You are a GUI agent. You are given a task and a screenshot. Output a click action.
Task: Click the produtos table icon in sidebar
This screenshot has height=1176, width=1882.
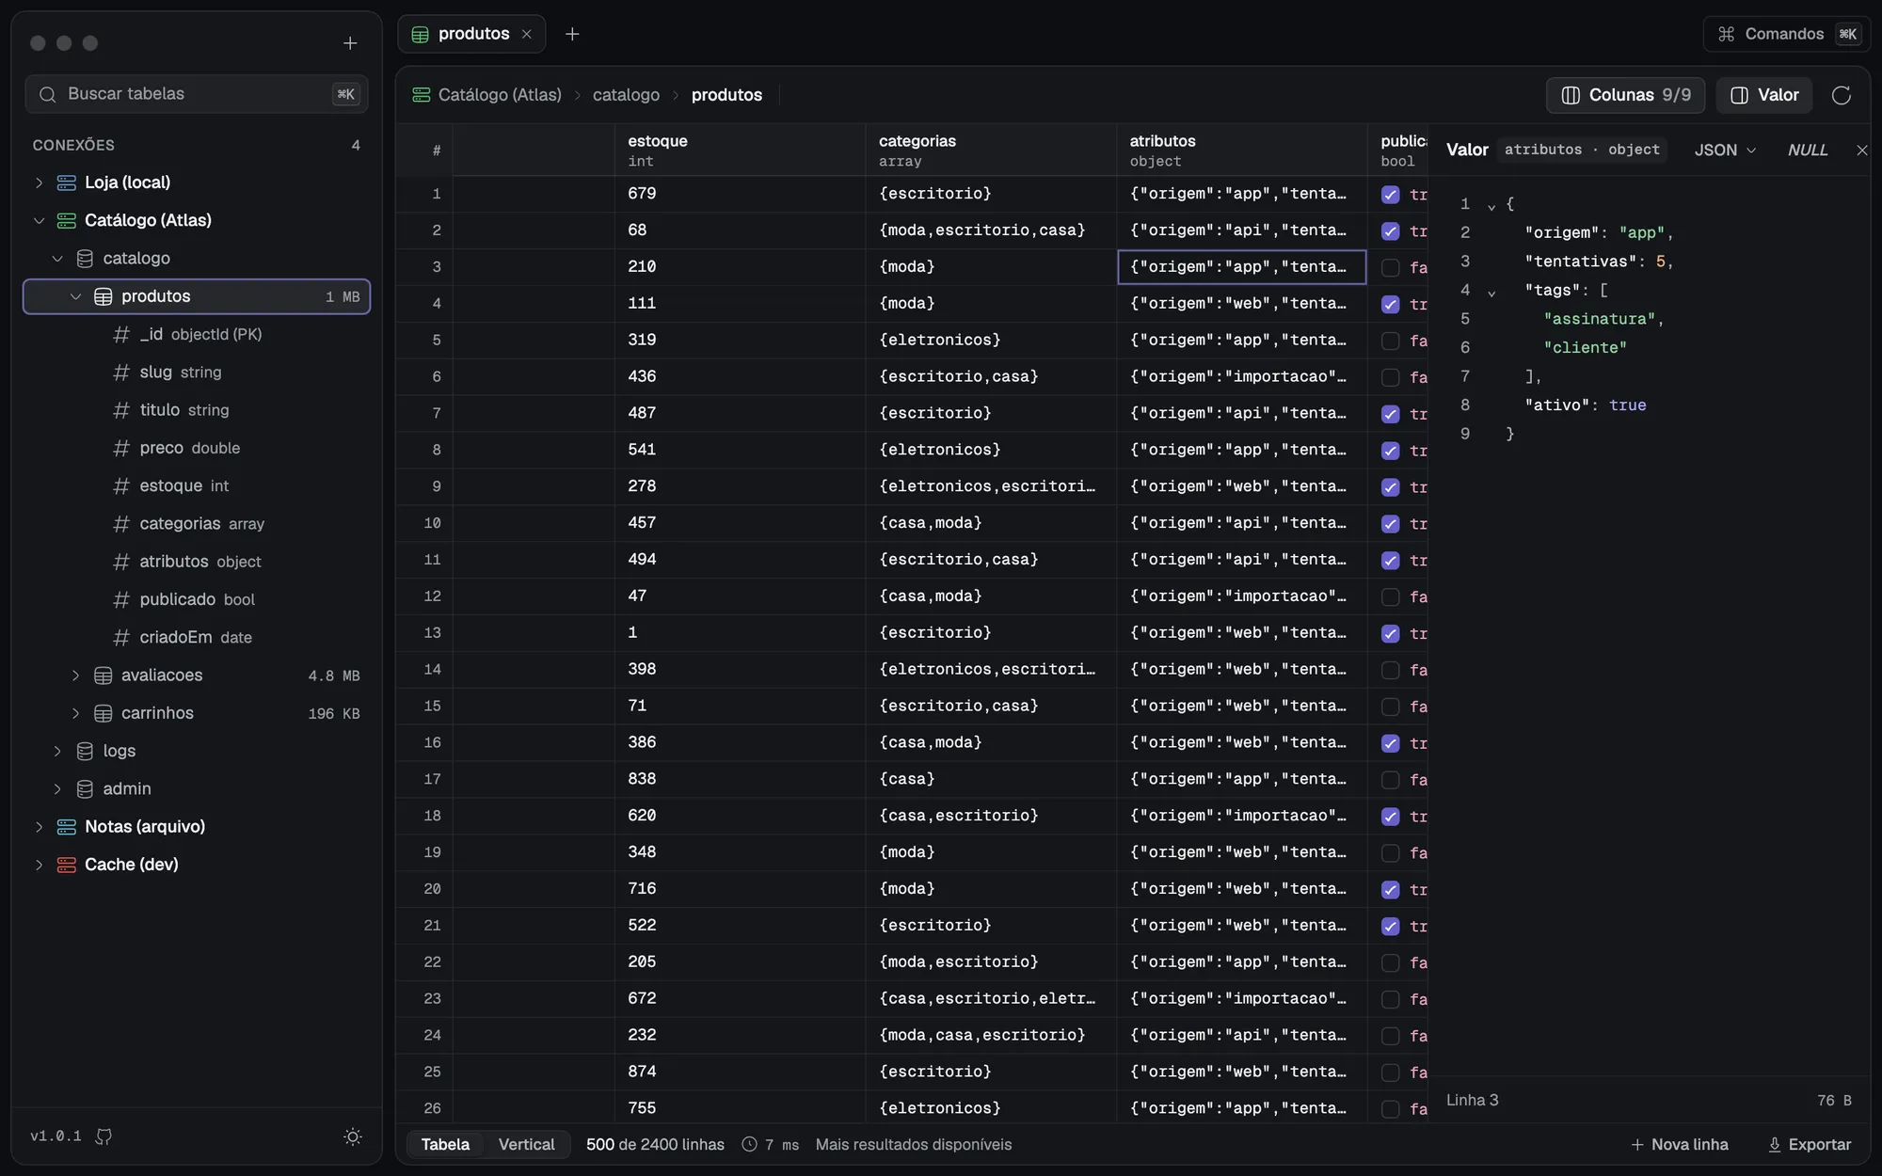pyautogui.click(x=104, y=296)
